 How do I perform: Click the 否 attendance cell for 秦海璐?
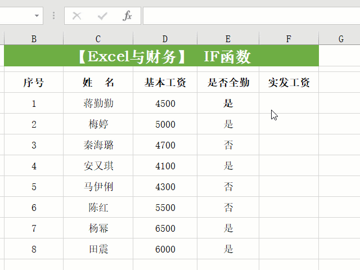228,145
